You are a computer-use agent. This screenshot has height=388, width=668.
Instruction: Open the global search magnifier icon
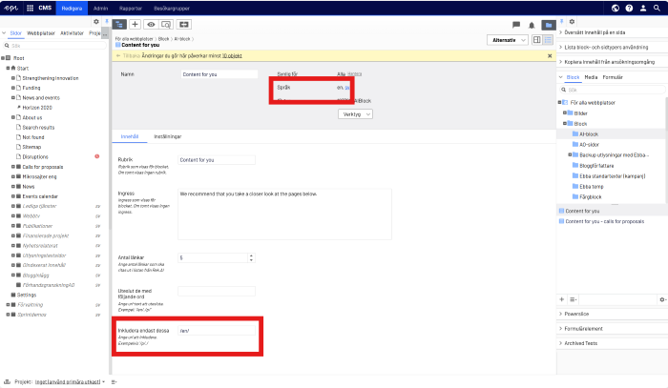tap(658, 8)
